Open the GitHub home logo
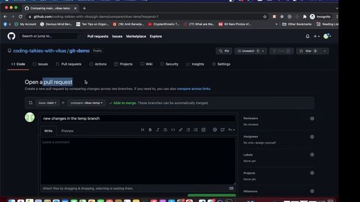Screen dimensions: 360x202 tap(11, 36)
